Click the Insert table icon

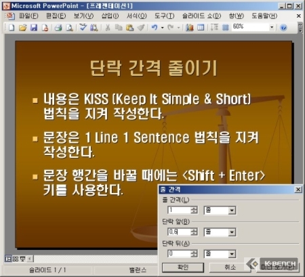[x=201, y=28]
